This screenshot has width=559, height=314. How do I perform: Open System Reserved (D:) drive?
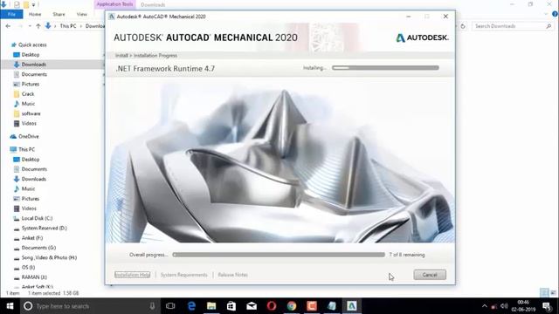44,228
